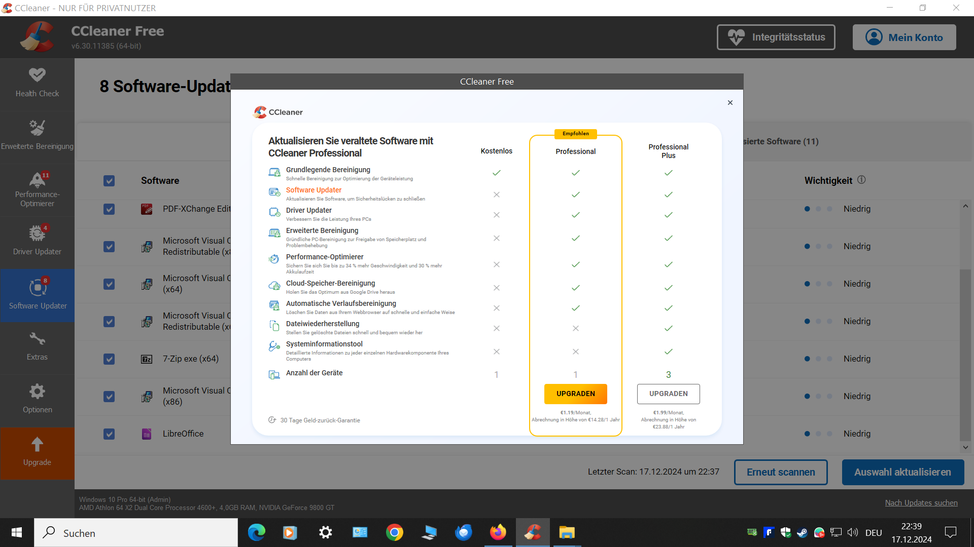The height and width of the screenshot is (547, 974).
Task: Open Optionen gear in sidebar
Action: (37, 392)
